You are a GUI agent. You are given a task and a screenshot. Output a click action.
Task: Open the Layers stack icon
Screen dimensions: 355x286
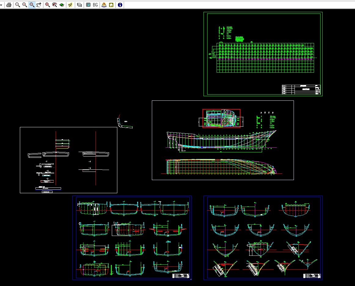coord(79,5)
